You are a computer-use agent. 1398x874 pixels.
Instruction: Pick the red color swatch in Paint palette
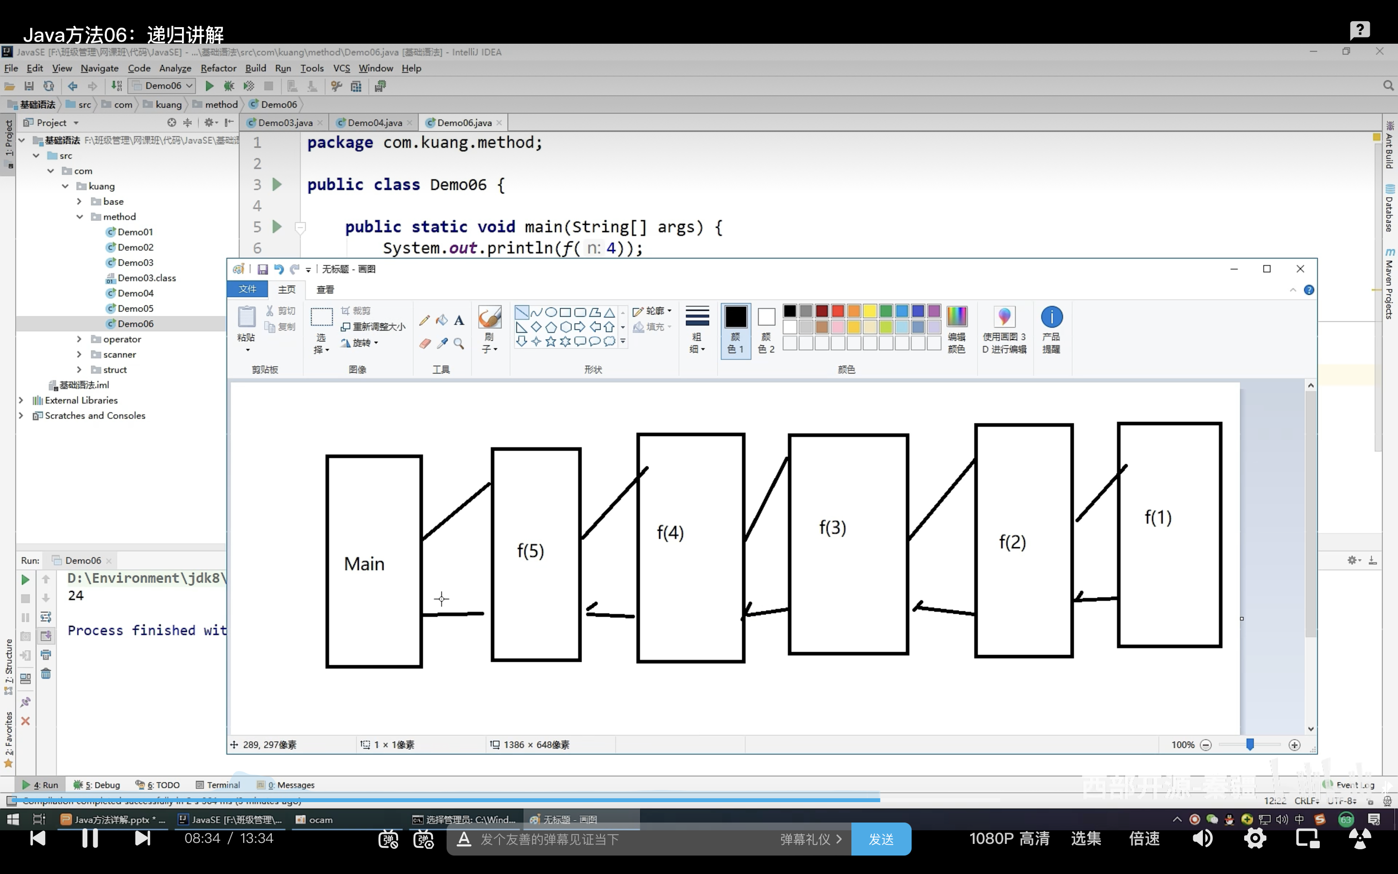(x=838, y=312)
